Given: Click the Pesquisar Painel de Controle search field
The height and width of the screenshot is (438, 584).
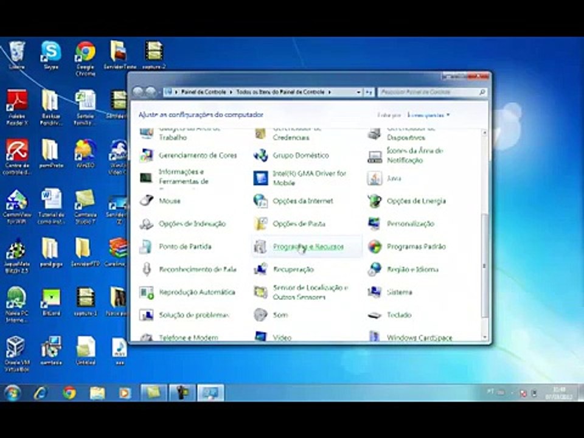Looking at the screenshot, I should 432,92.
